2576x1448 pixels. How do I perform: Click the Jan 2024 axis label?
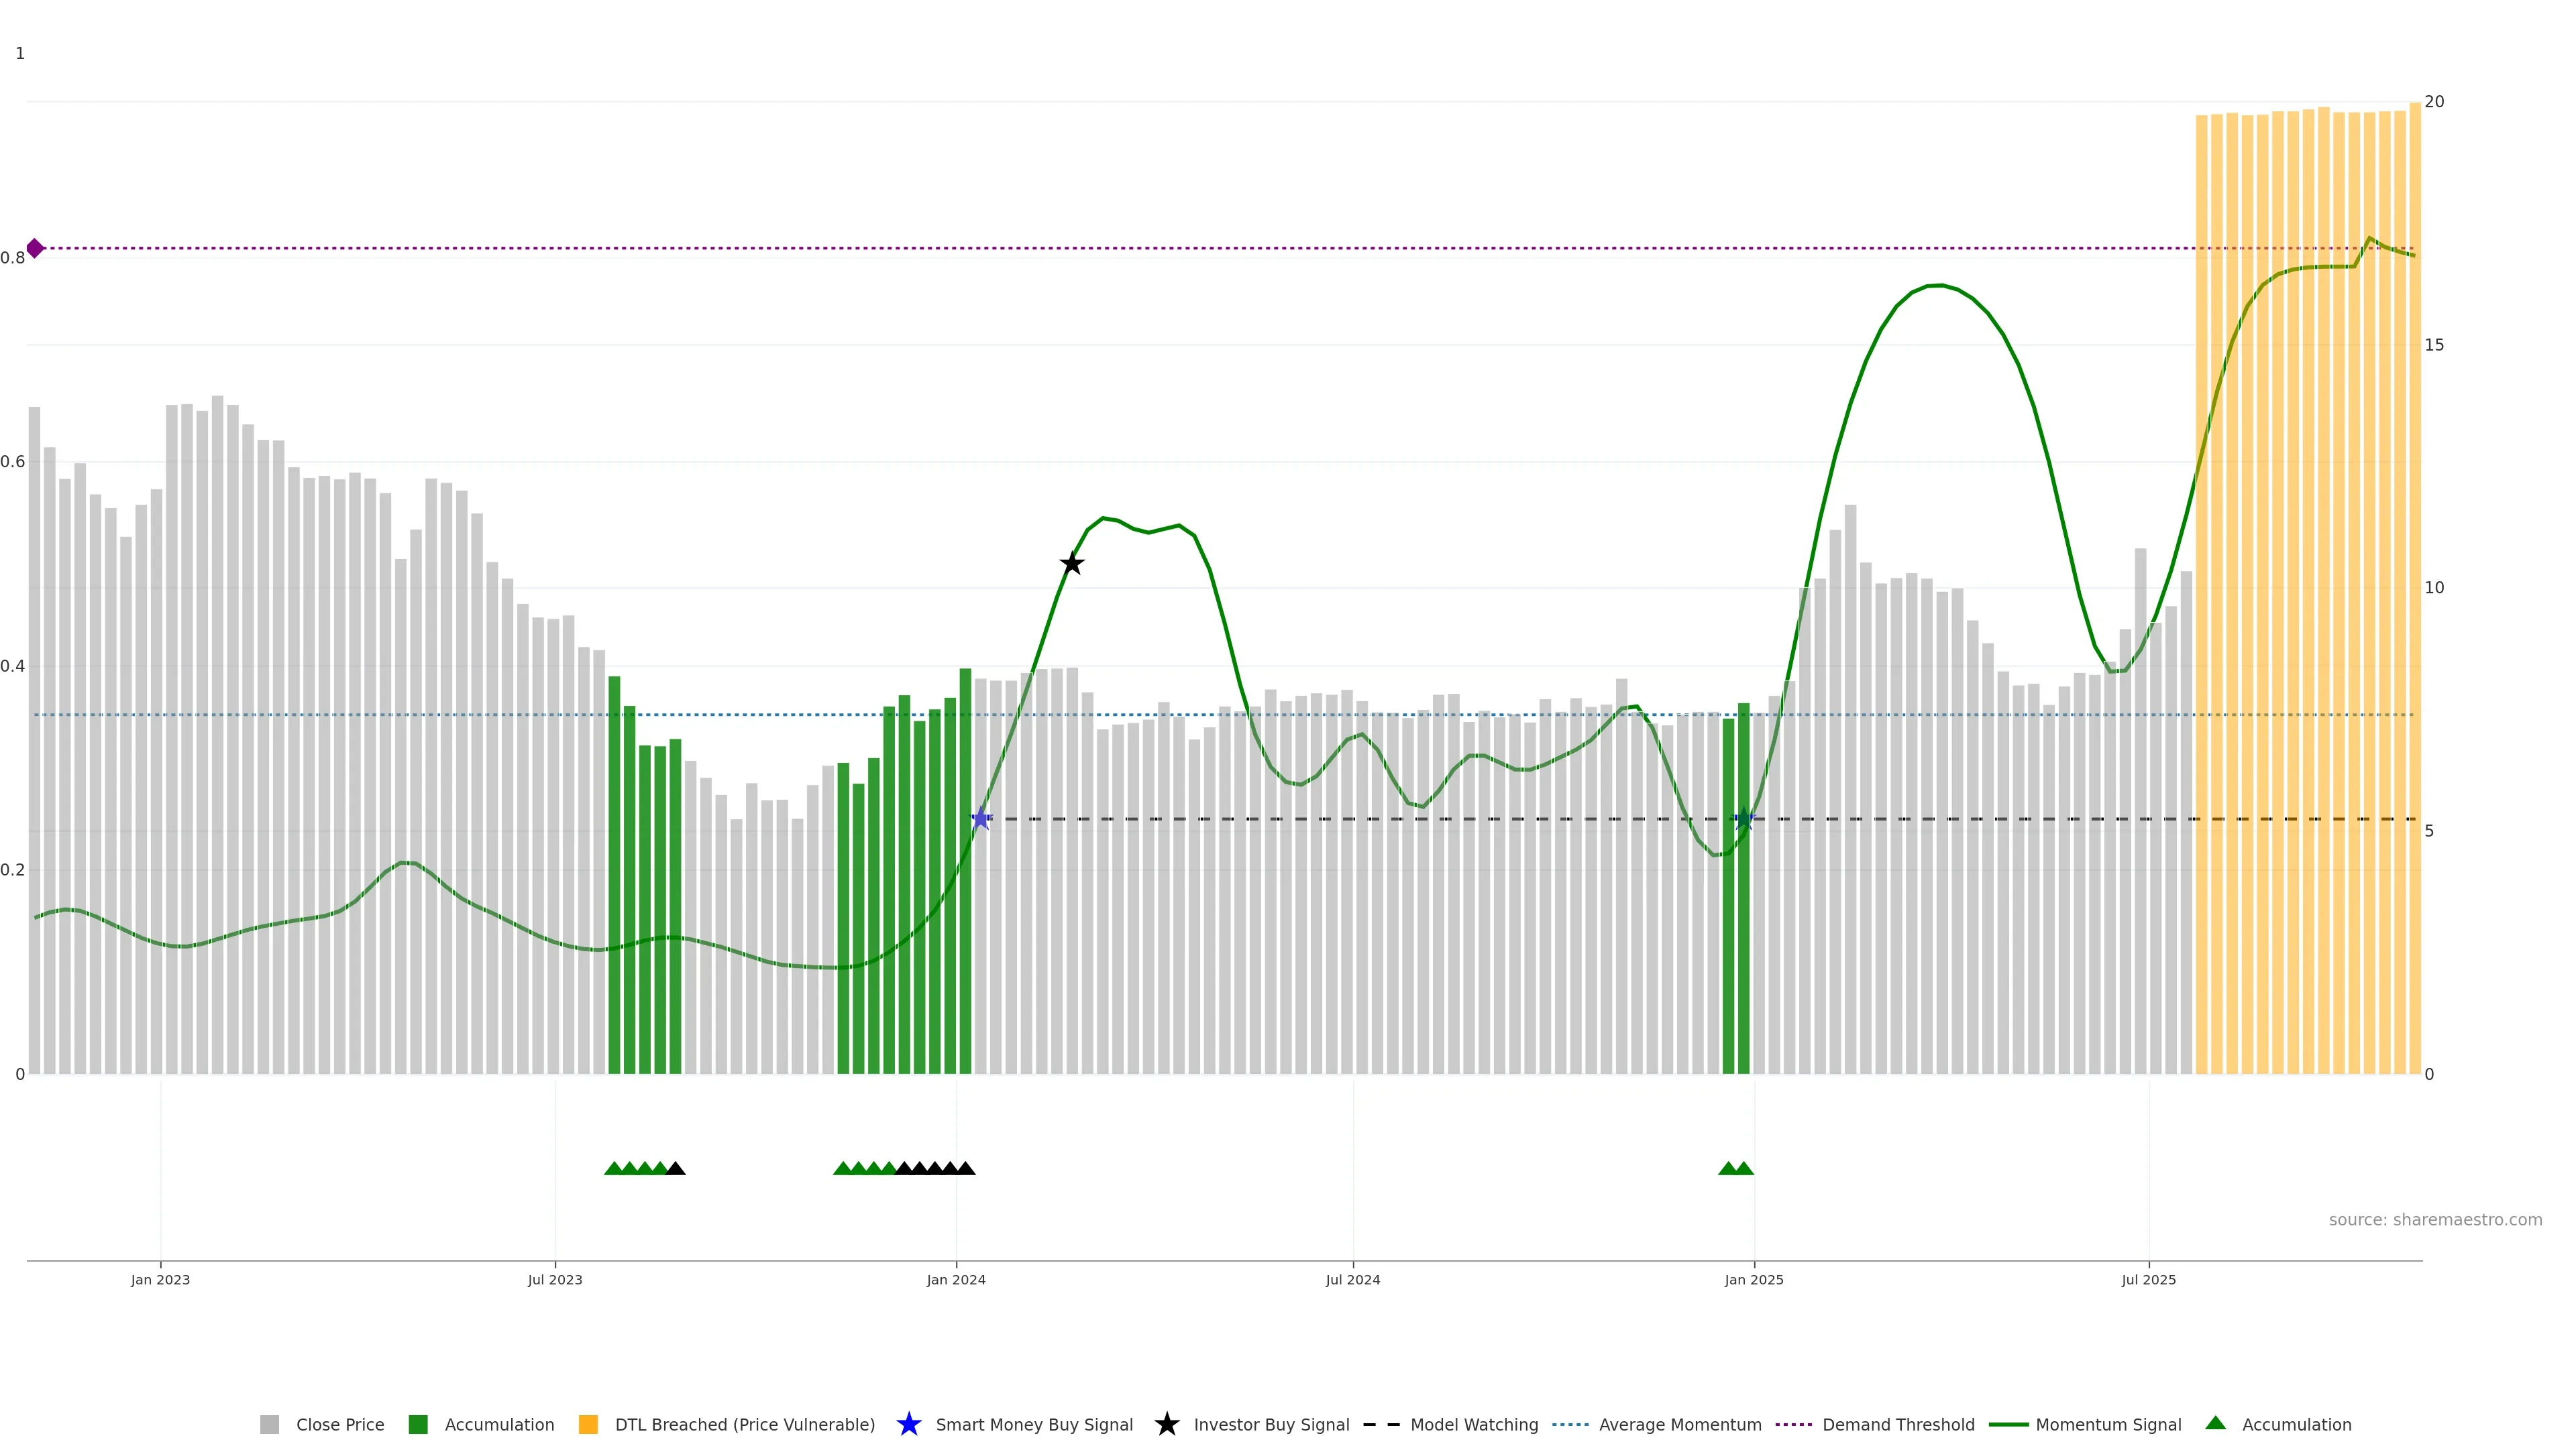955,1279
